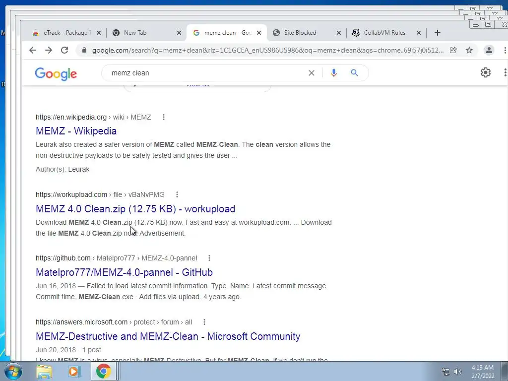Launch Windows Media Player from taskbar
Image resolution: width=508 pixels, height=381 pixels.
point(74,372)
